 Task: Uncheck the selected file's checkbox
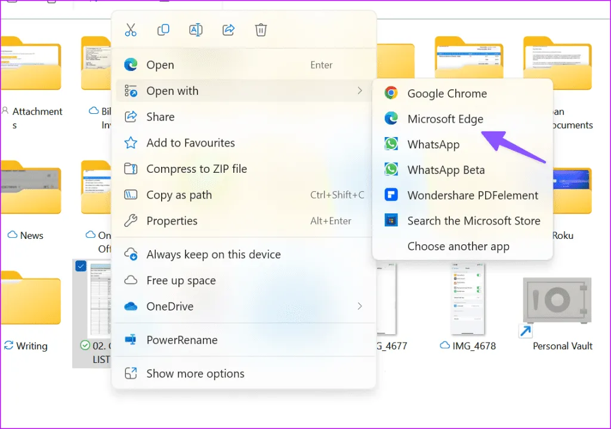point(81,267)
